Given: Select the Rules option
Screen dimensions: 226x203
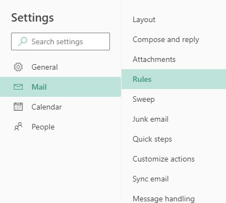Looking at the screenshot, I should 174,79.
